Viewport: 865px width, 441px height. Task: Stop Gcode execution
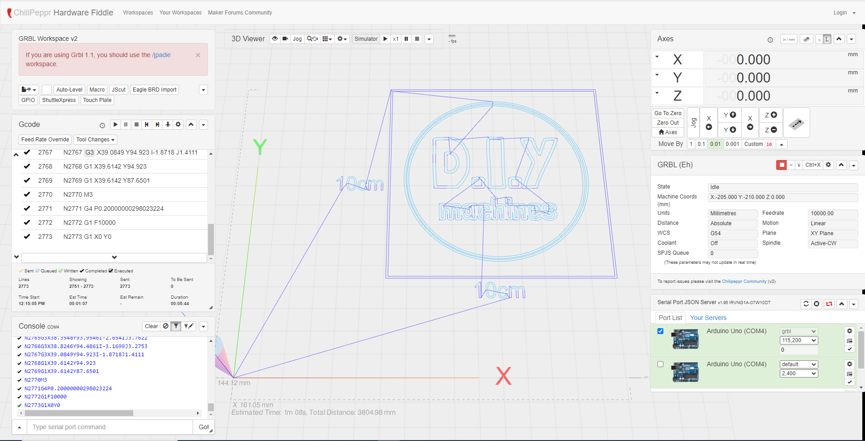[x=136, y=124]
